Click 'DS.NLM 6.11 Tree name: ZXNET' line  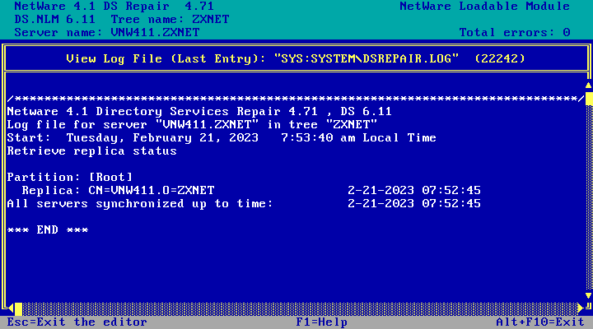122,19
